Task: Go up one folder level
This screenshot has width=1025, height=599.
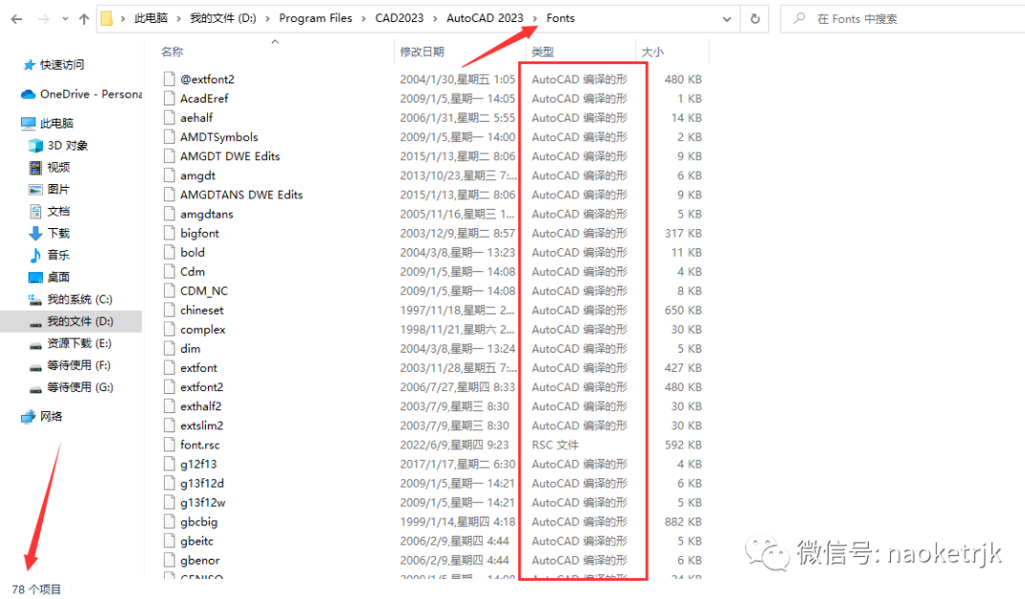Action: pyautogui.click(x=83, y=19)
